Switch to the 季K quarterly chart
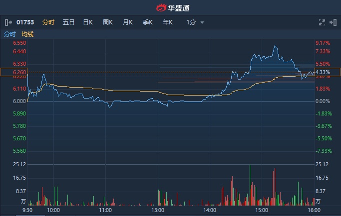341x216 pixels. point(147,22)
